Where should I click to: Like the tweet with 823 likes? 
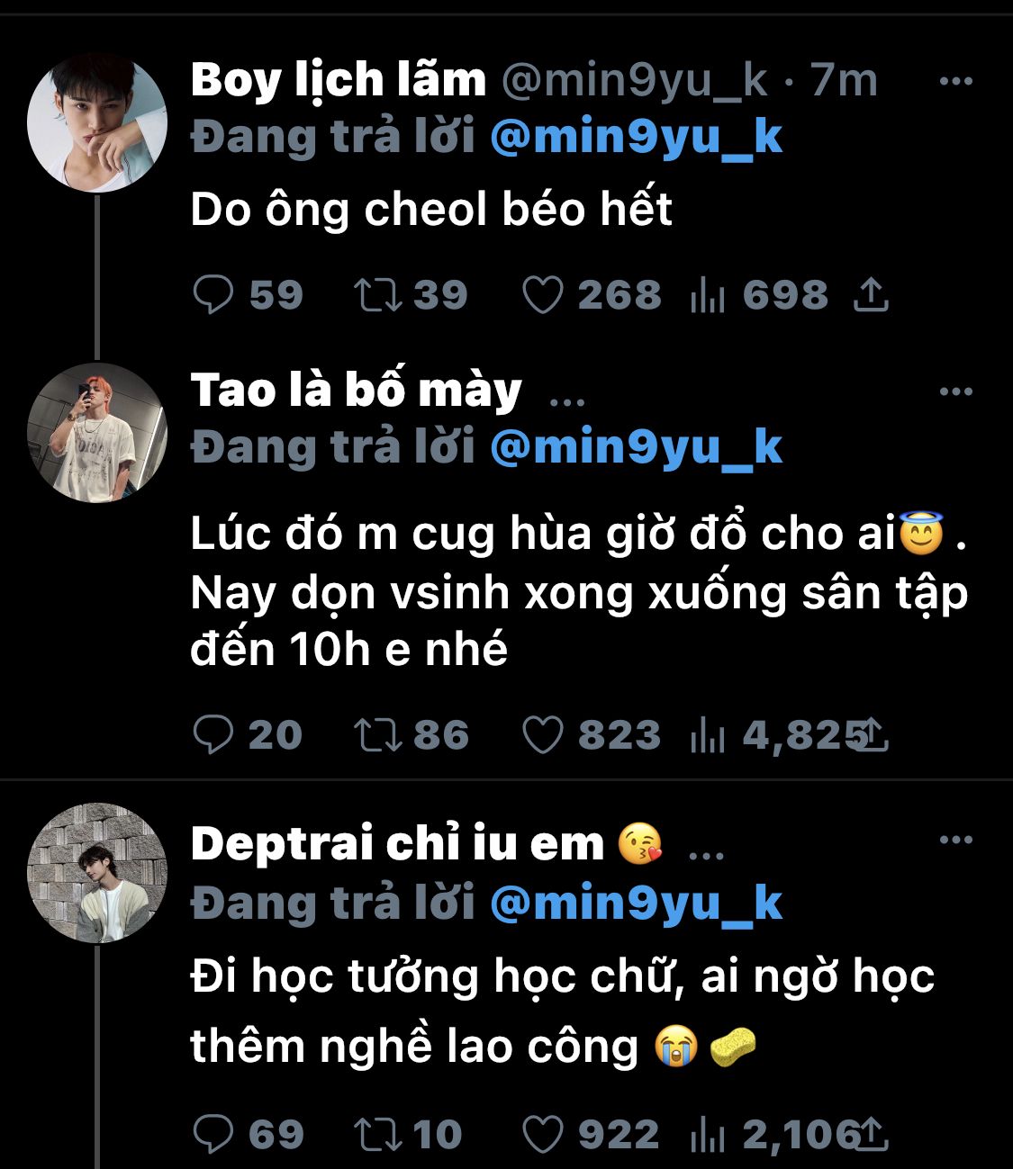543,735
